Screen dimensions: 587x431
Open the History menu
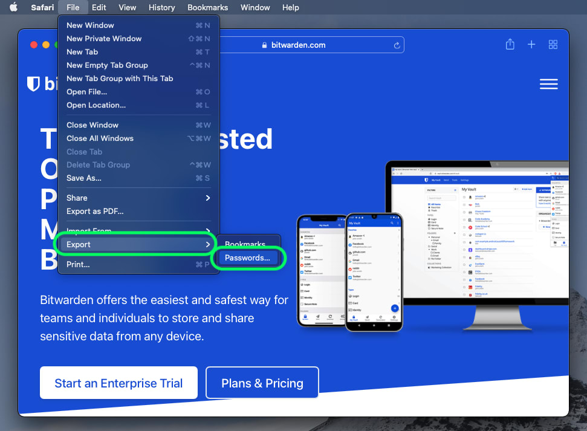161,7
